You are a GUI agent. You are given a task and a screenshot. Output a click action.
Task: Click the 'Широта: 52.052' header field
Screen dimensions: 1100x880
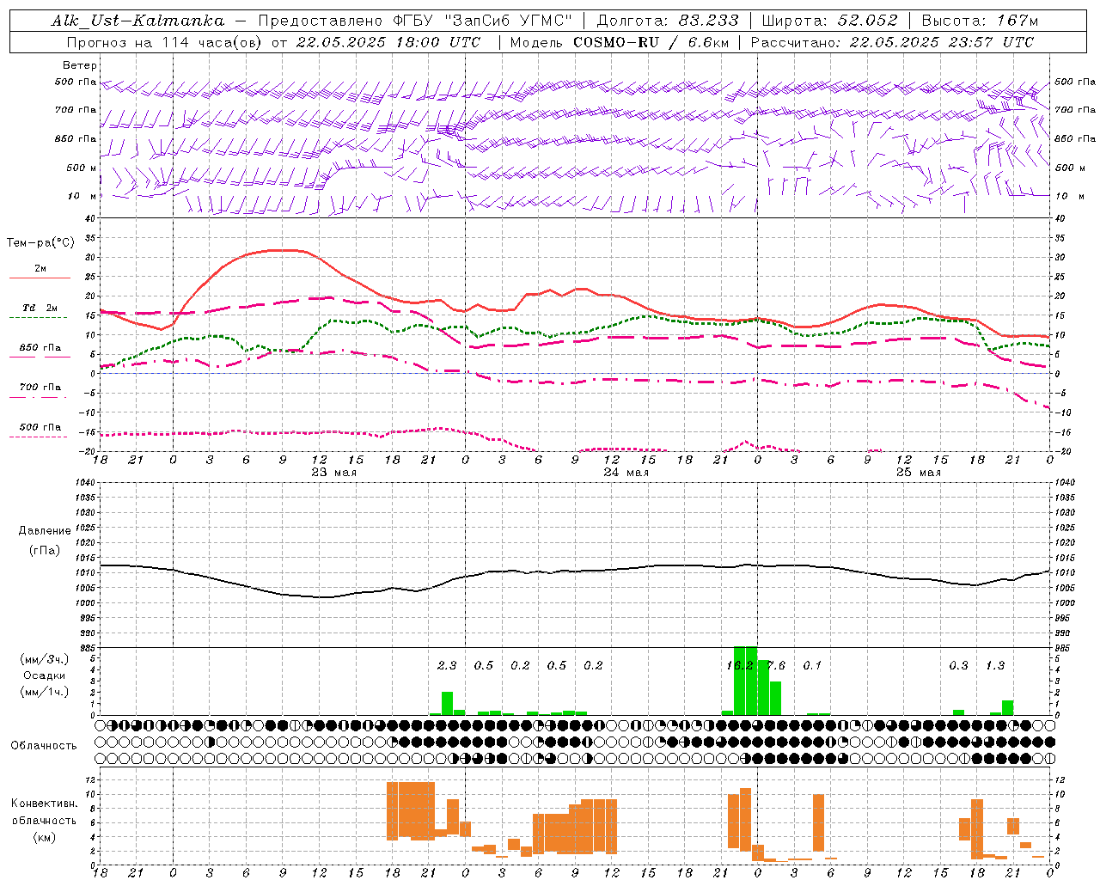pos(830,21)
